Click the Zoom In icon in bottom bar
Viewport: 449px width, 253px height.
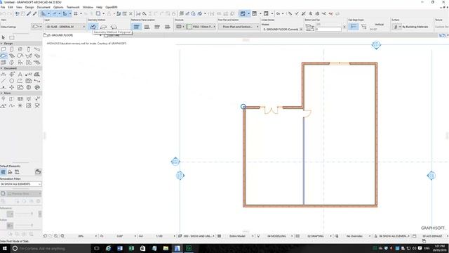pos(56,236)
